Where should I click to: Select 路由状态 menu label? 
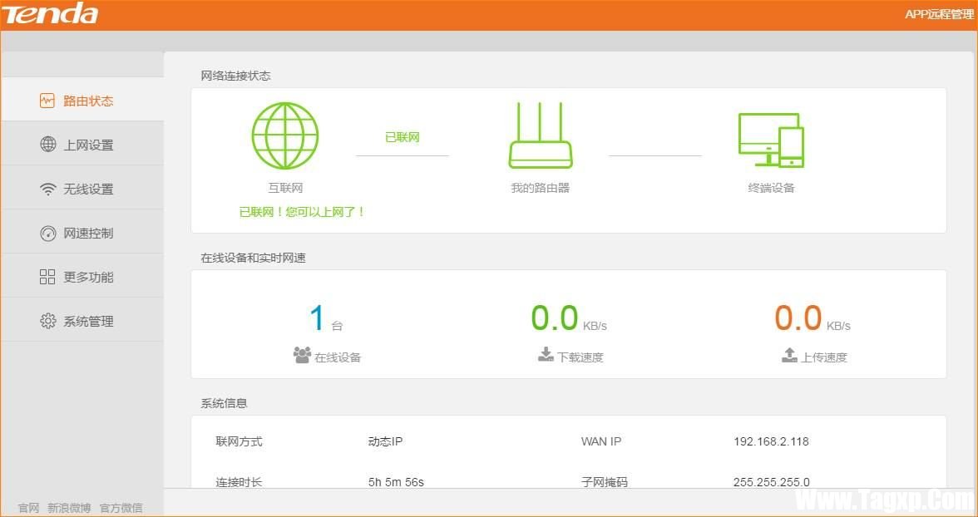tap(88, 101)
